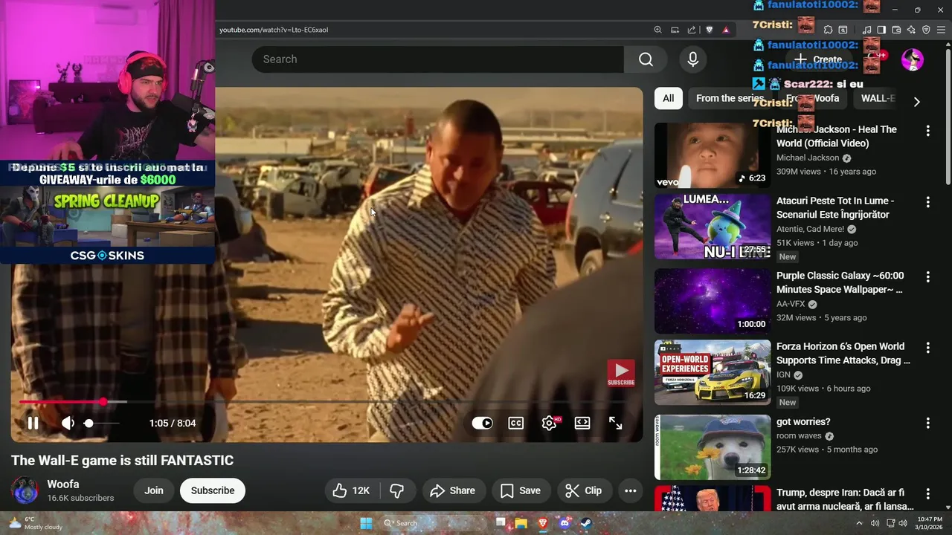
Task: Open options menu for Forza Horizon 6 video
Action: click(x=927, y=348)
